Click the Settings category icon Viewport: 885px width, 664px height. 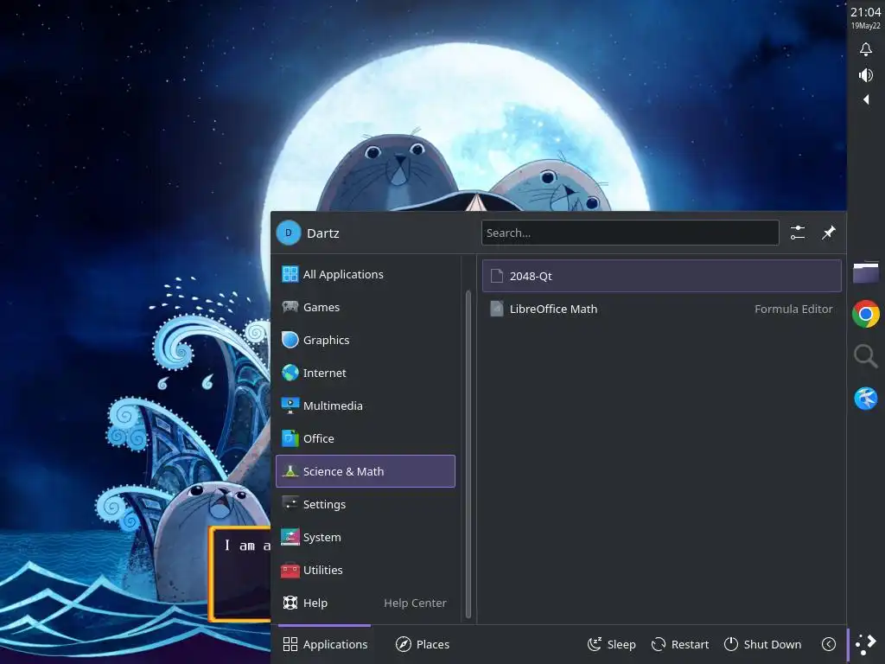(x=290, y=504)
